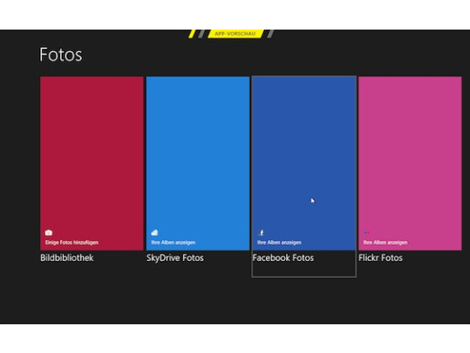This screenshot has width=470, height=353.
Task: Click 'Ihre Alben anzeigen' on Flickr tile
Action: pyautogui.click(x=386, y=242)
